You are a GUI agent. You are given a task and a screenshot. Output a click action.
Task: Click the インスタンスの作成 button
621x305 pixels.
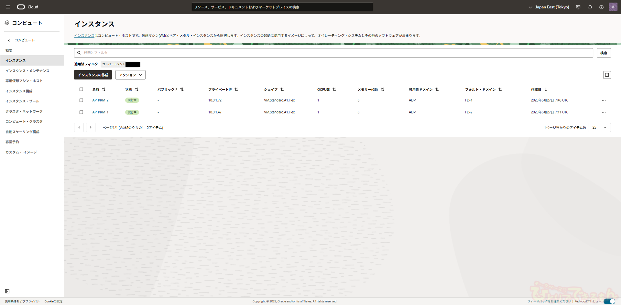pyautogui.click(x=93, y=75)
